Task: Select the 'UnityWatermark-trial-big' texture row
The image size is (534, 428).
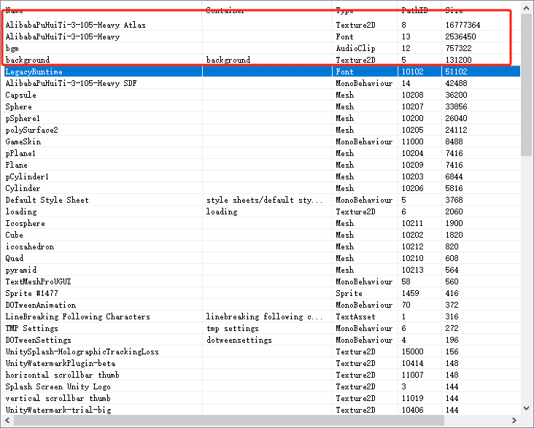Action: click(261, 410)
